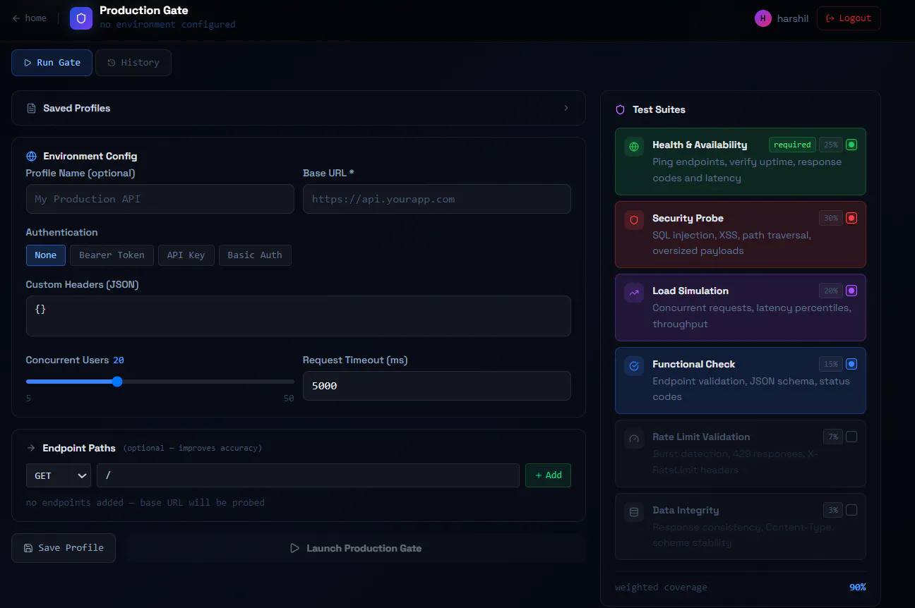Click the 3% badge on Data Integrity

pyautogui.click(x=833, y=510)
